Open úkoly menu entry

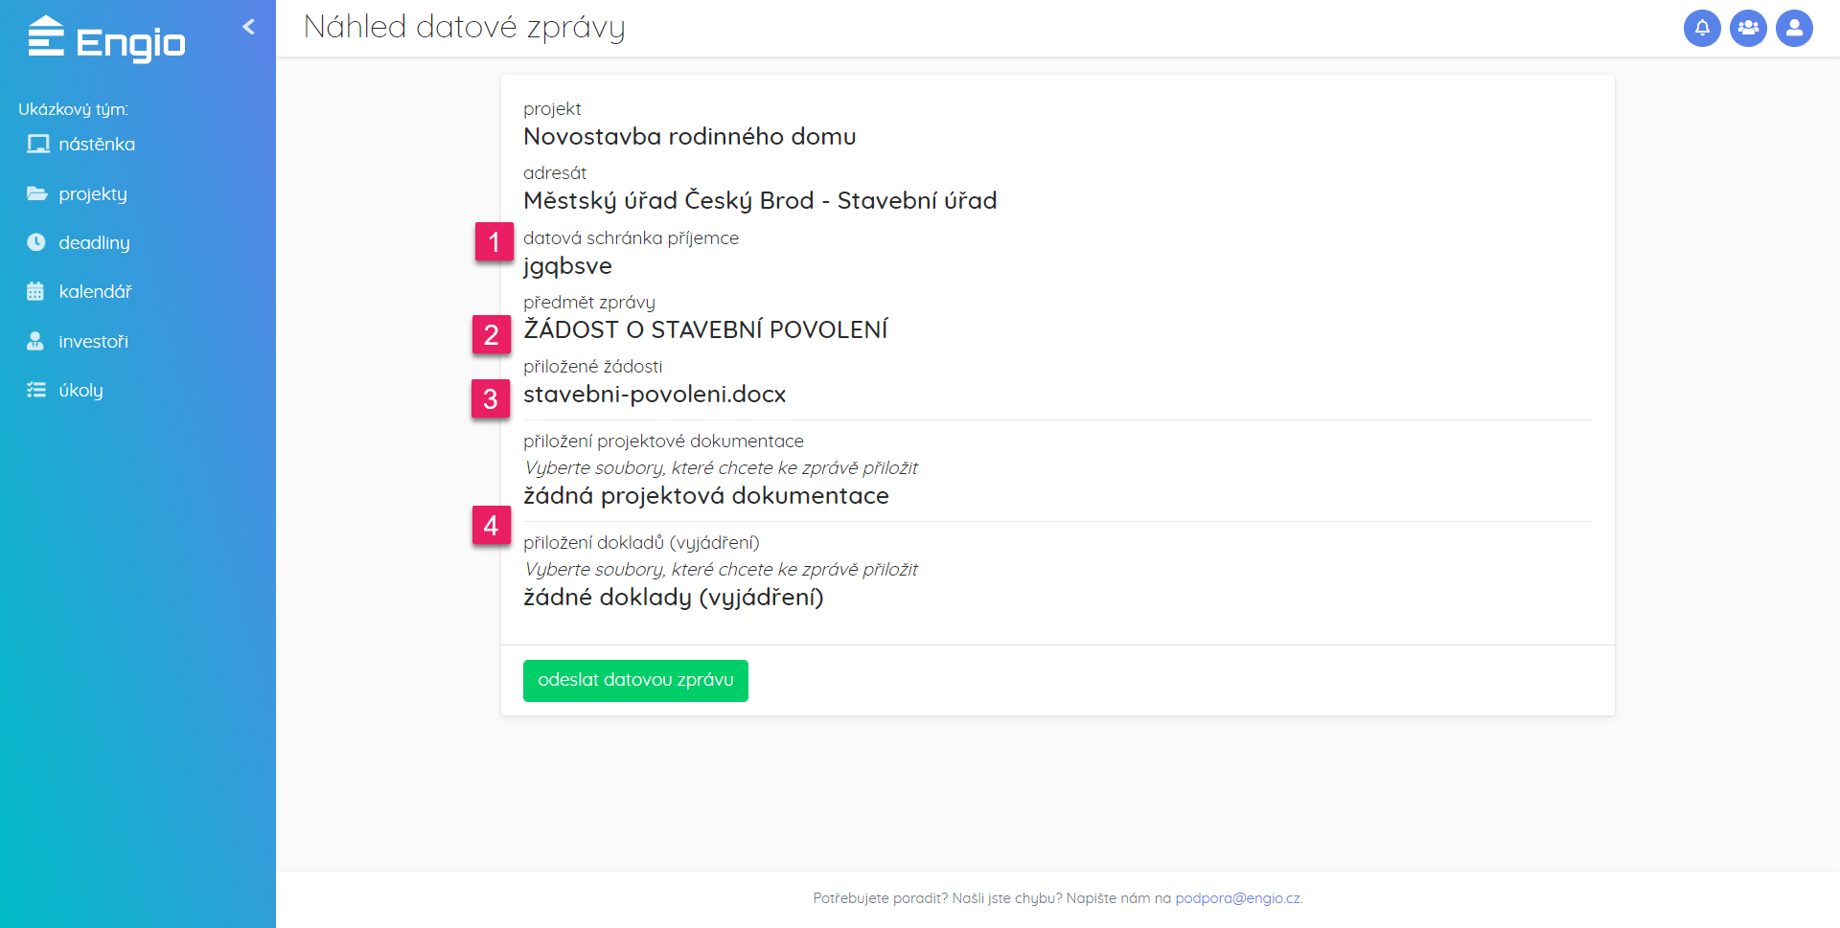(x=80, y=390)
